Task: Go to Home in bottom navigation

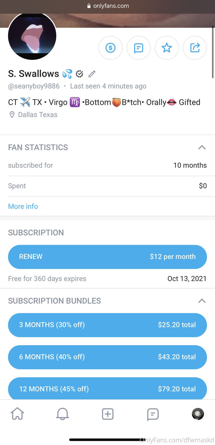Action: [x=17, y=414]
